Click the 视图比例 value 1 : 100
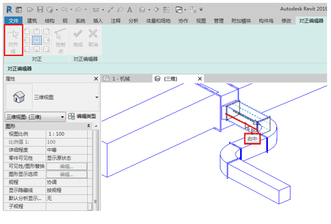The image size is (331, 224). pos(67,134)
